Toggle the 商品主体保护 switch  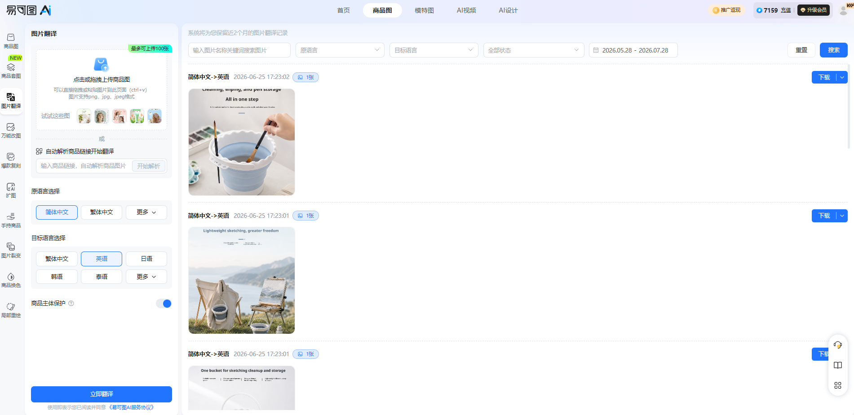[164, 304]
